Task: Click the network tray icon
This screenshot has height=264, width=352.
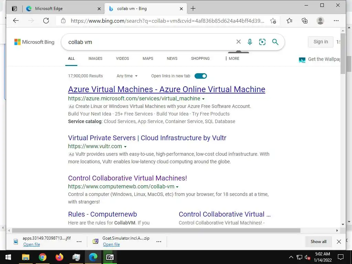Action: [x=299, y=257]
